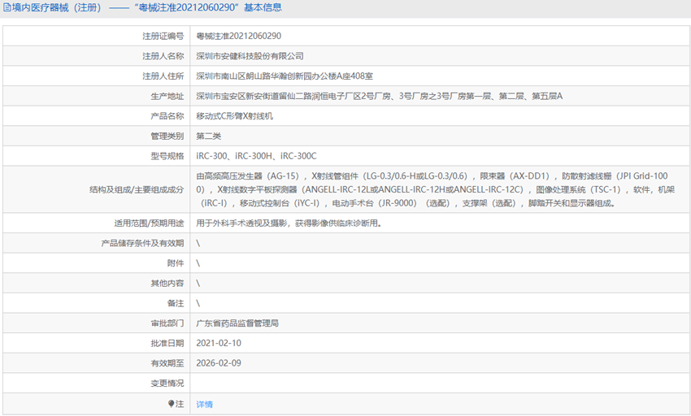The height and width of the screenshot is (416, 691).
Task: Click the approval date 2021-02-10
Action: [x=219, y=343]
